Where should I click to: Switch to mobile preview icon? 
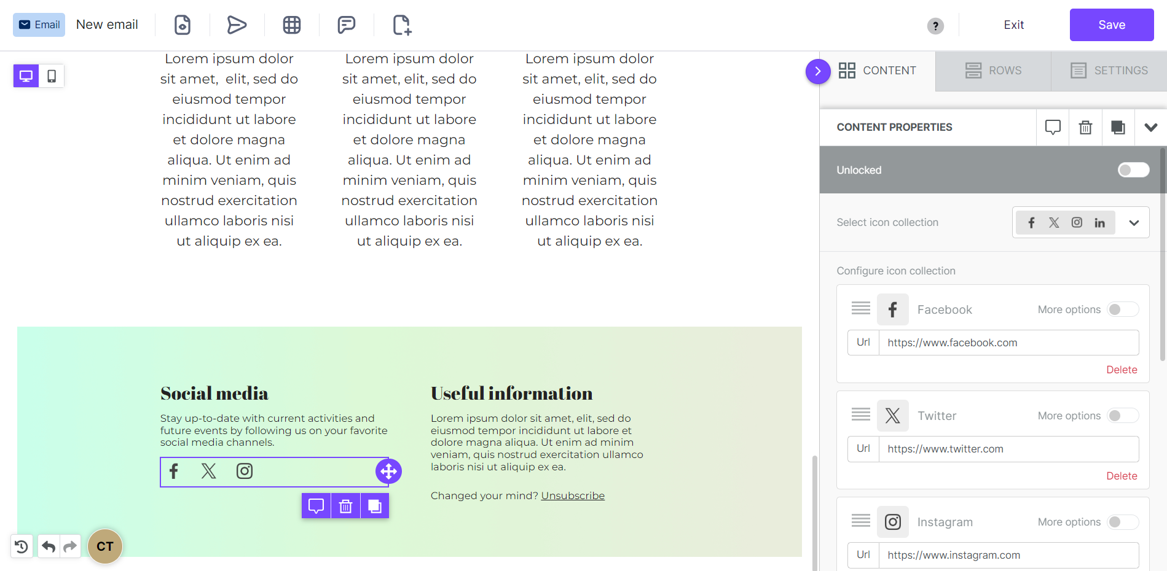(52, 76)
